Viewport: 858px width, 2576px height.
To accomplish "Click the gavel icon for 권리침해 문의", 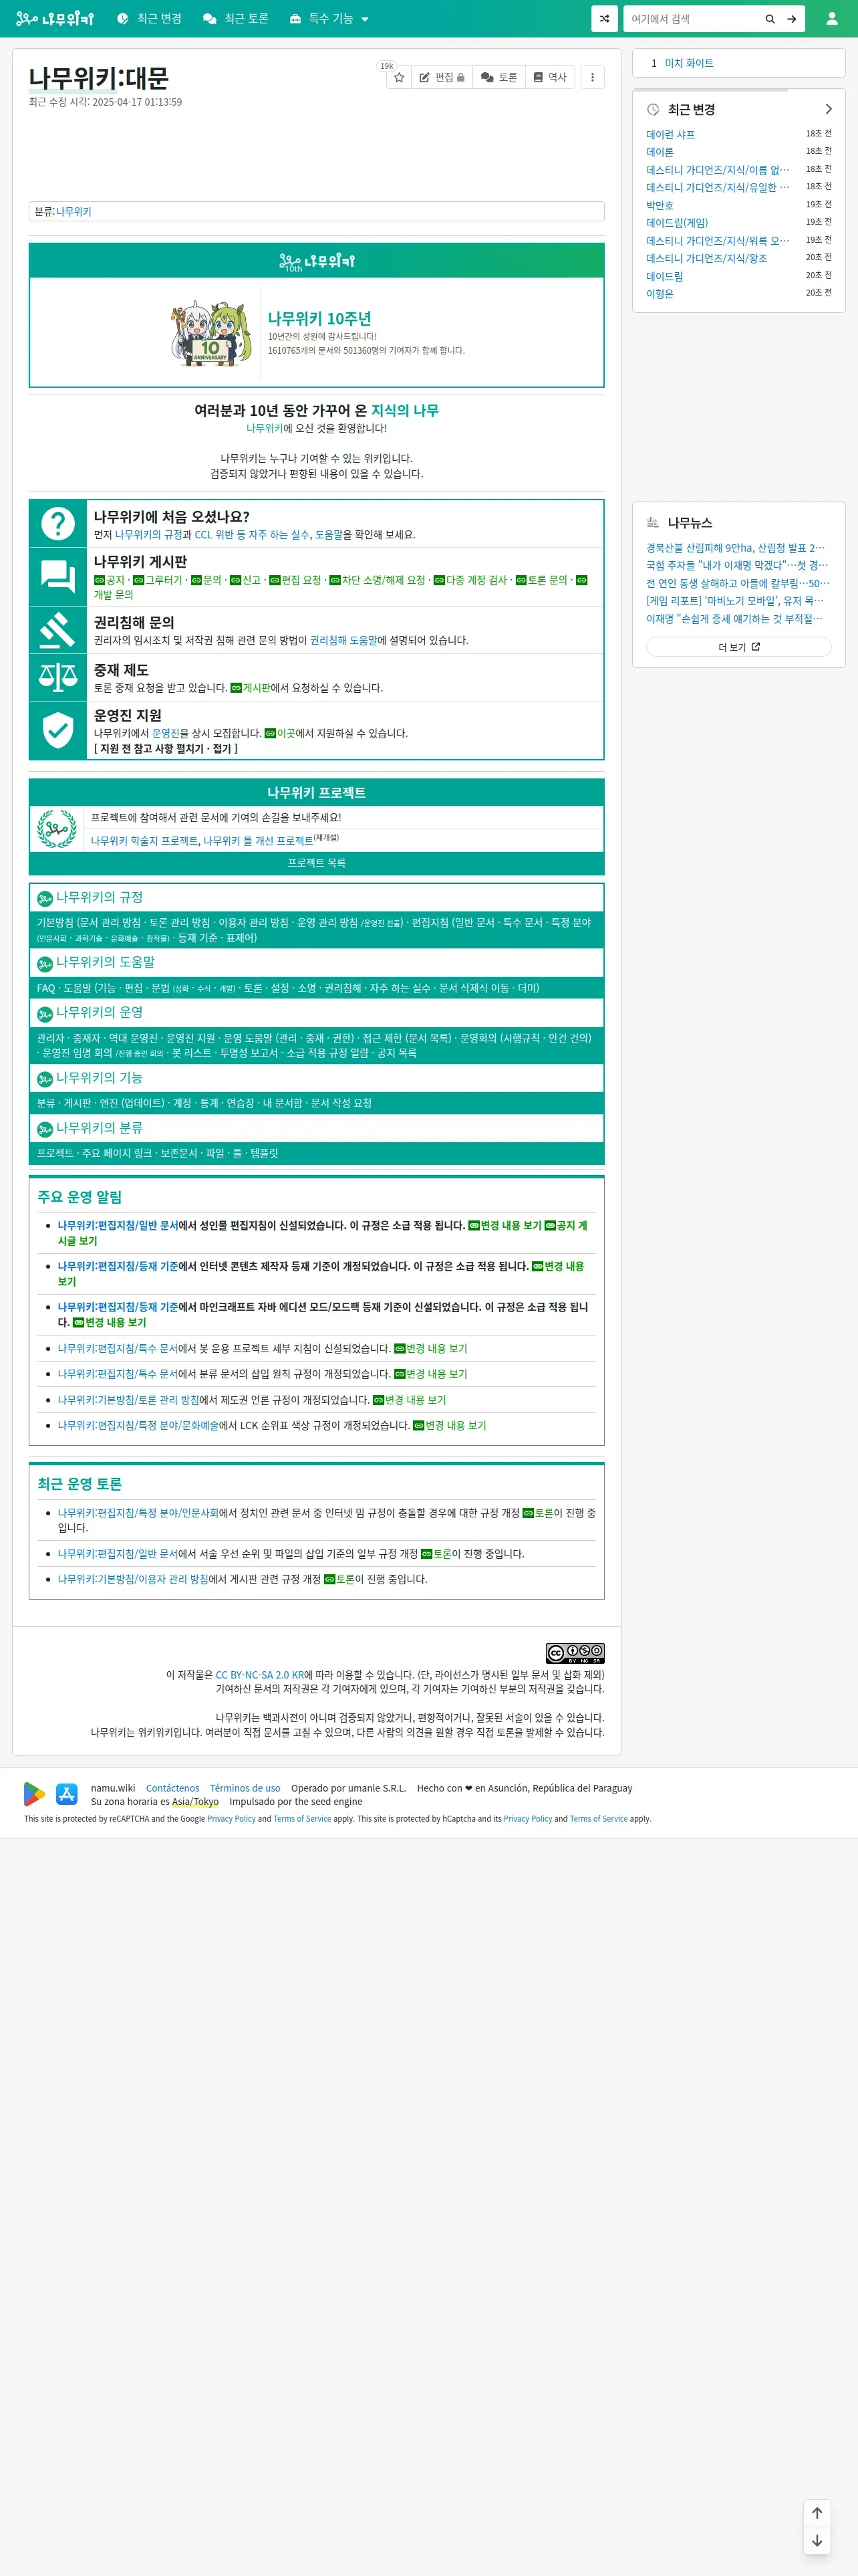I will [x=58, y=630].
